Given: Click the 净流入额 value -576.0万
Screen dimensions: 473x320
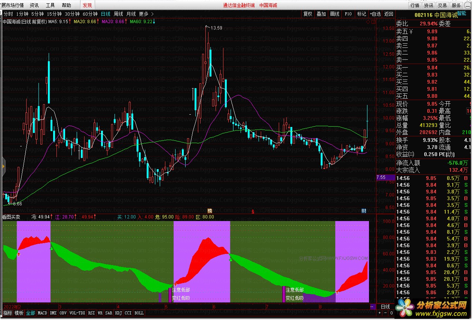Looking at the screenshot, I should 458,163.
